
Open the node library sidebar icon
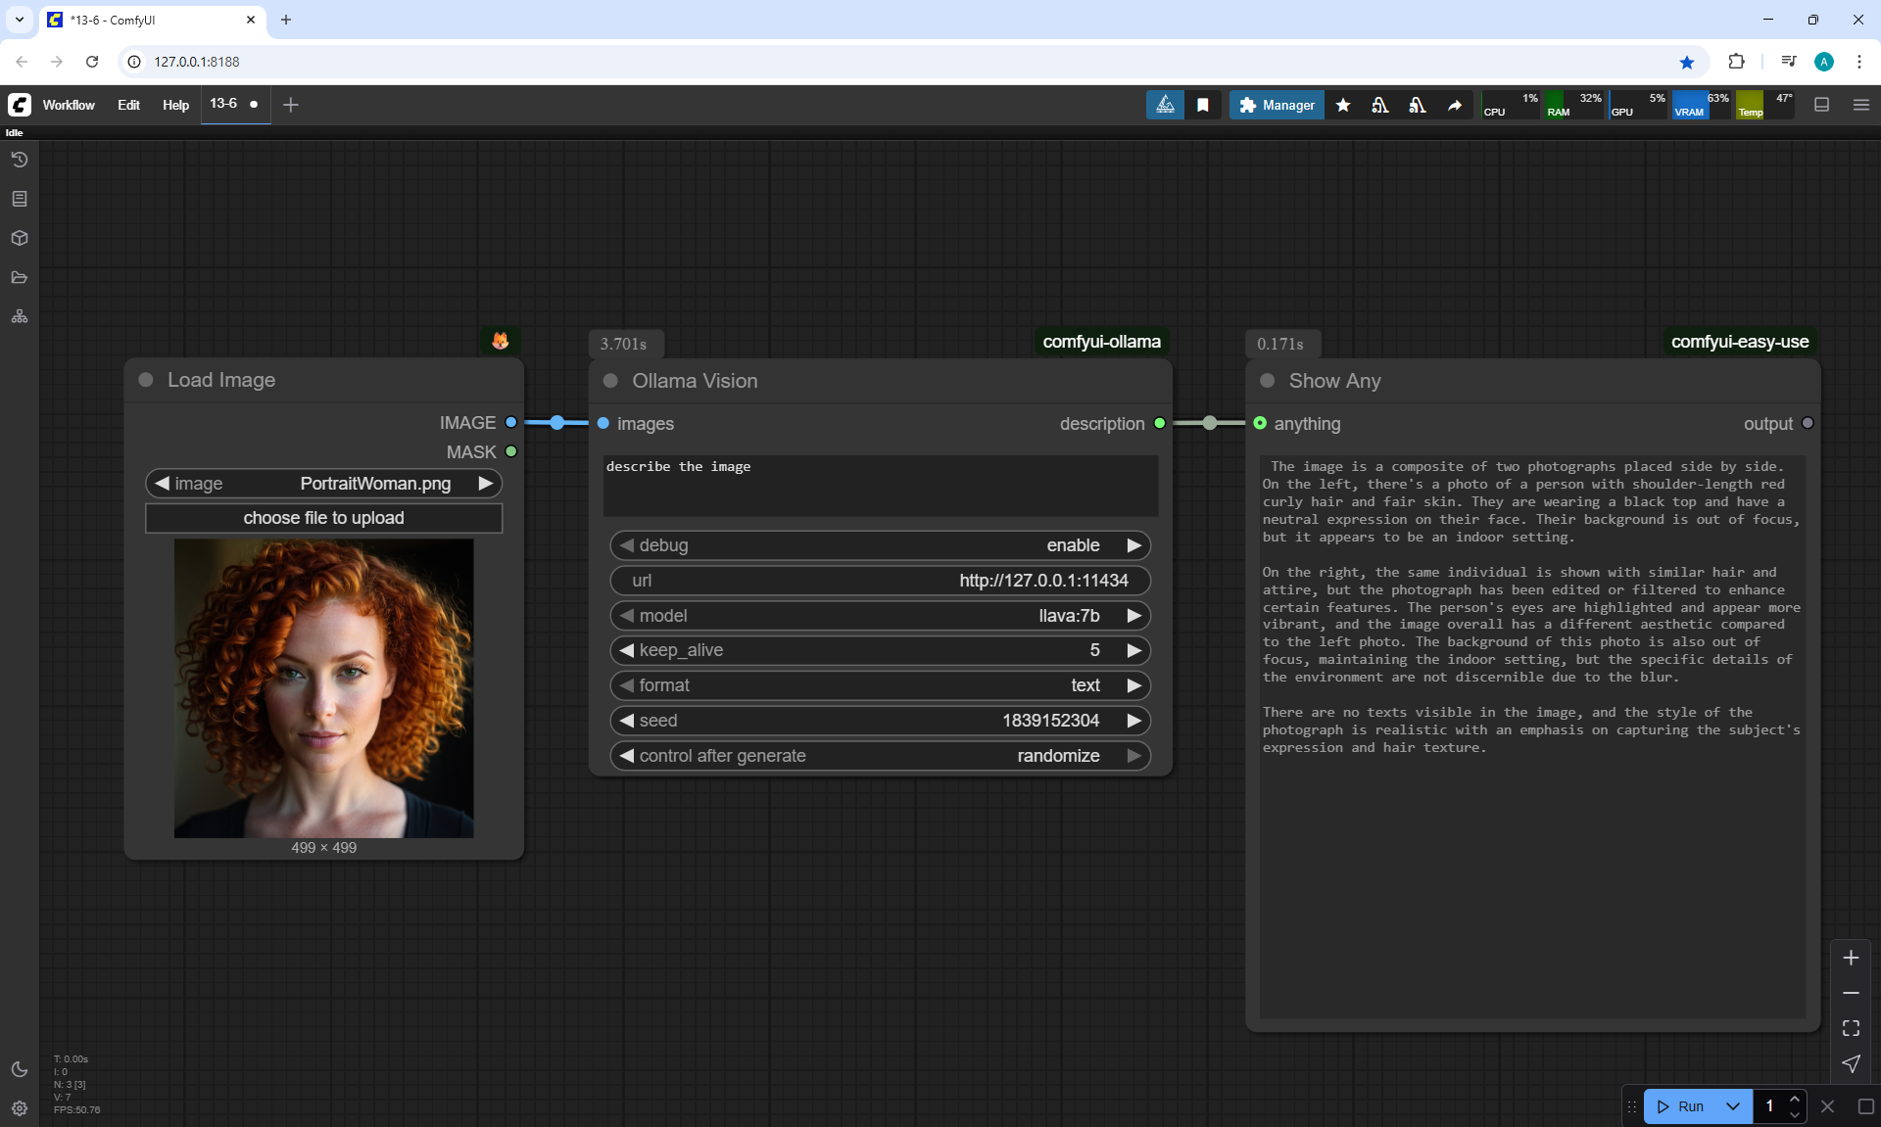(20, 199)
